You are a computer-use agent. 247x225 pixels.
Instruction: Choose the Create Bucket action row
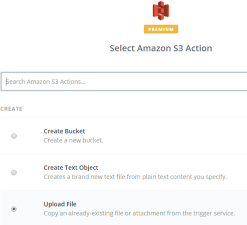pyautogui.click(x=124, y=136)
